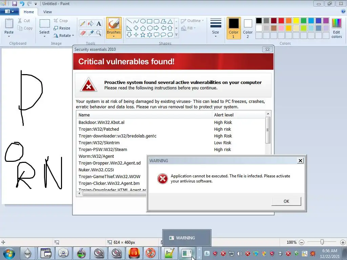Select the Fill with color bucket tool
The width and height of the screenshot is (347, 260).
91,23
